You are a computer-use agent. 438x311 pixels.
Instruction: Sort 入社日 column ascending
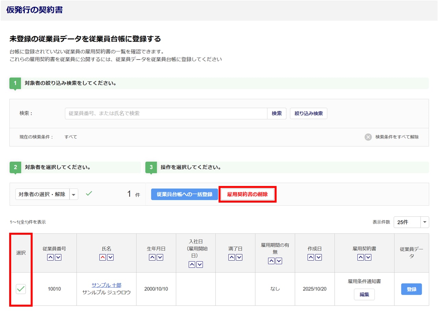tap(192, 264)
